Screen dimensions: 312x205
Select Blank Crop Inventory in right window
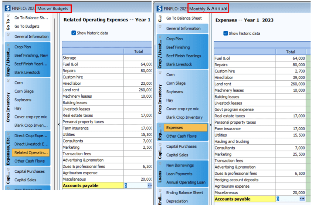tap(184, 117)
